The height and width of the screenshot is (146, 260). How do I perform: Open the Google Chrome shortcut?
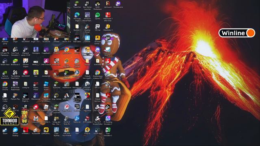tap(5, 86)
